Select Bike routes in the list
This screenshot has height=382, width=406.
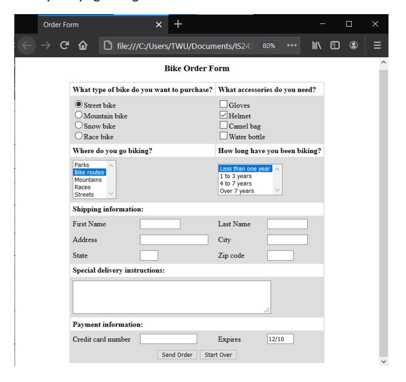(90, 172)
